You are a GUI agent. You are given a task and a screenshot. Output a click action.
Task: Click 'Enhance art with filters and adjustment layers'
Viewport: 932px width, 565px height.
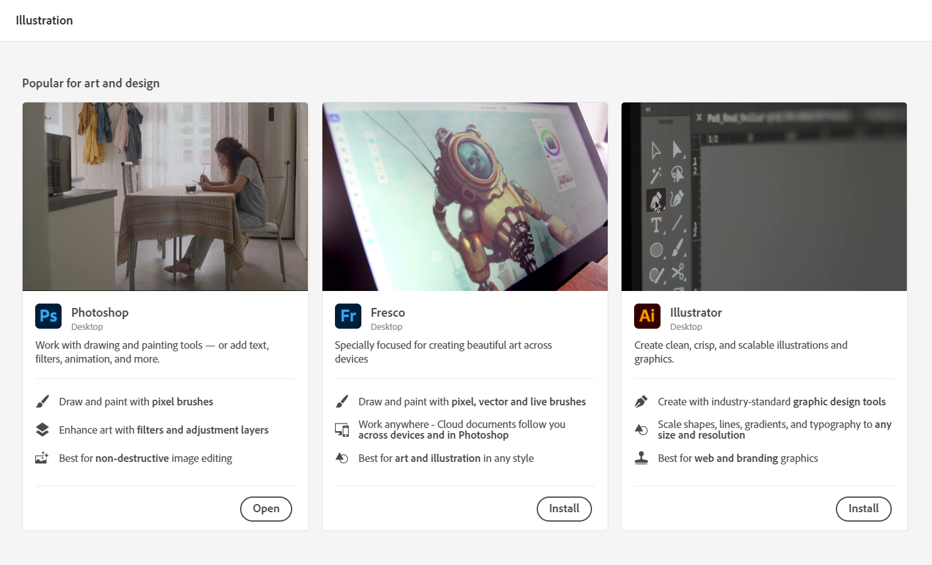(x=163, y=430)
